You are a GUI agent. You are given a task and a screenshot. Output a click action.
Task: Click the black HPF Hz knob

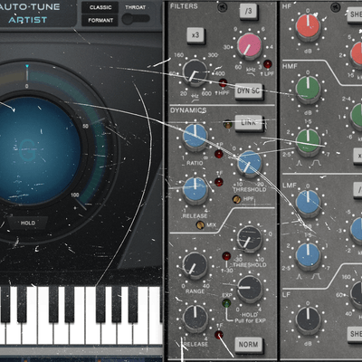pos(195,72)
